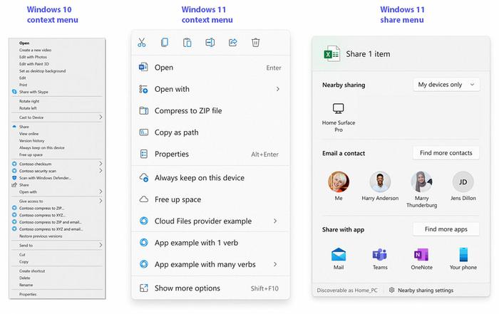499x314 pixels.
Task: Choose the Mail app in the share menu
Action: pos(339,255)
